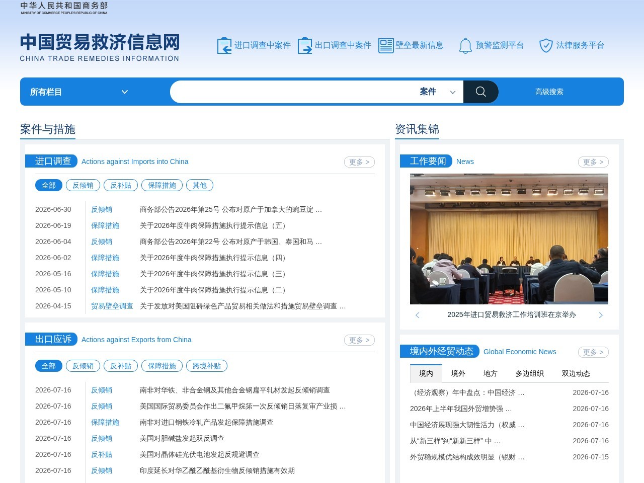Click the 预警监测平台 bell icon
Screen dimensions: 644x483
tap(465, 45)
